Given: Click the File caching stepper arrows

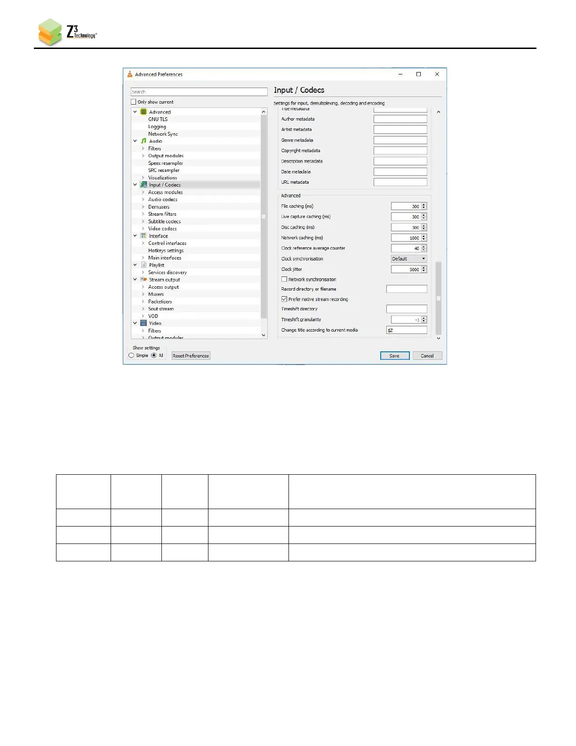Looking at the screenshot, I should (x=424, y=206).
